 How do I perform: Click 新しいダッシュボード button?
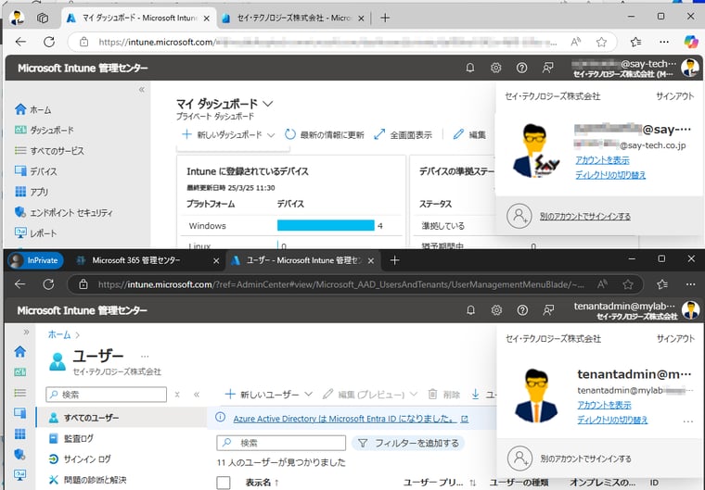coord(223,134)
